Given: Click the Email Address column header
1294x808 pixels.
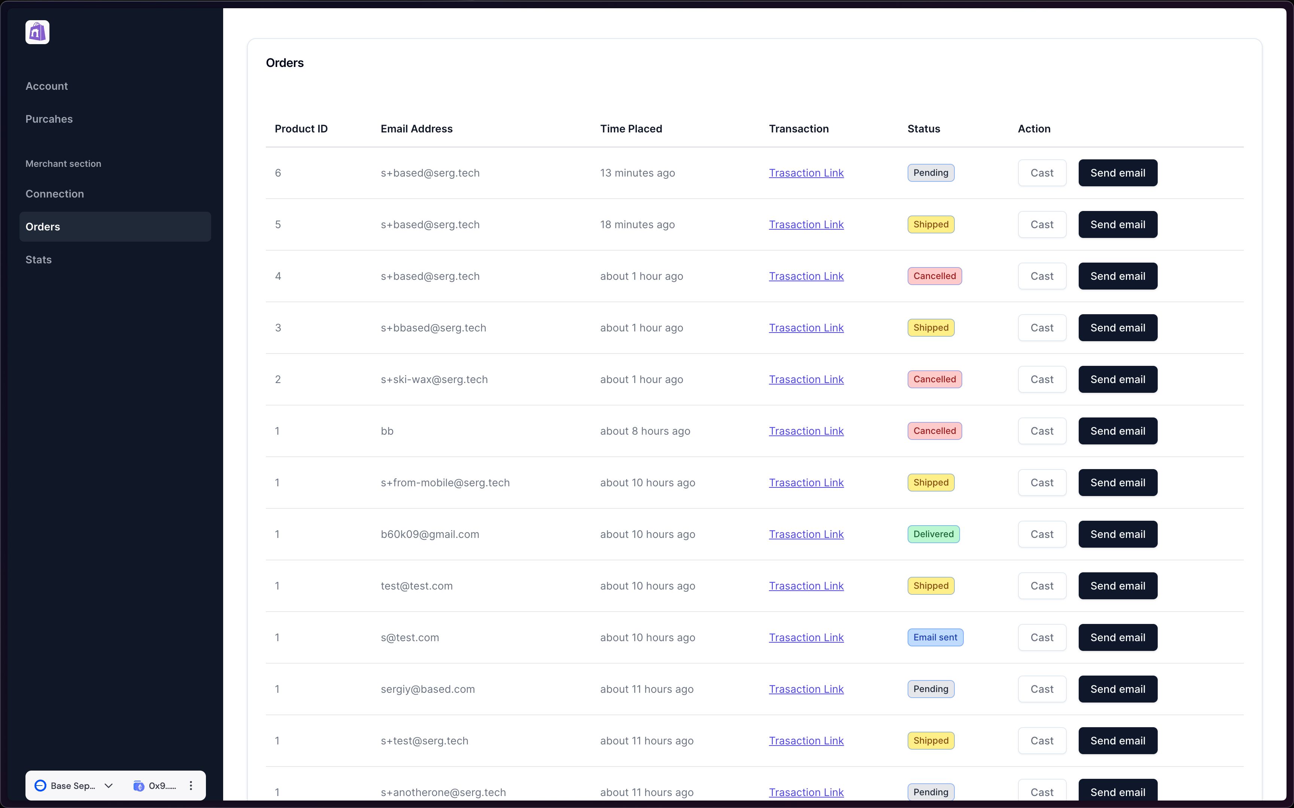Looking at the screenshot, I should pos(416,129).
